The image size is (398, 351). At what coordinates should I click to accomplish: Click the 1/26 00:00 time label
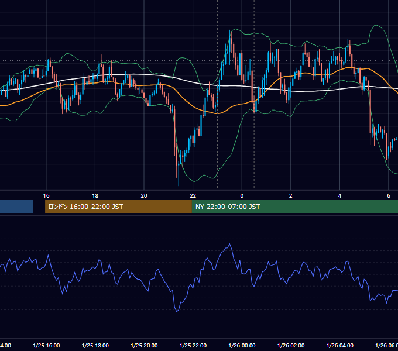coord(242,345)
